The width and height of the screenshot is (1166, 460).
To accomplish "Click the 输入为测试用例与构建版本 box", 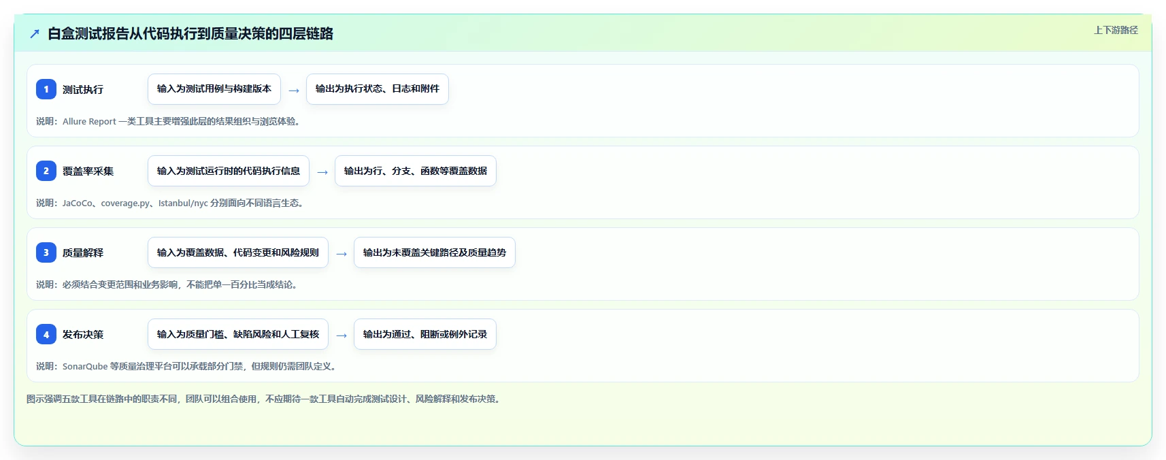I will pos(214,89).
